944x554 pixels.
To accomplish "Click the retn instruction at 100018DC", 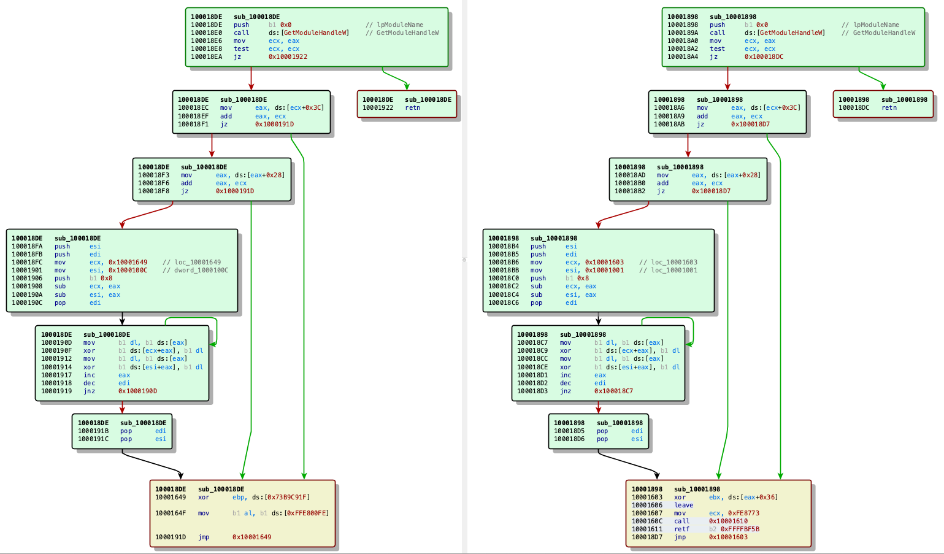I will click(868, 108).
